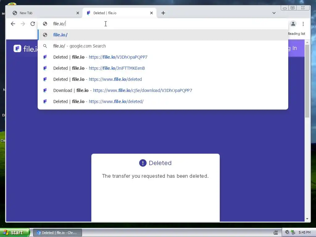This screenshot has height=237, width=316.
Task: Click the favicon on the Deleted tab
Action: pyautogui.click(x=89, y=13)
